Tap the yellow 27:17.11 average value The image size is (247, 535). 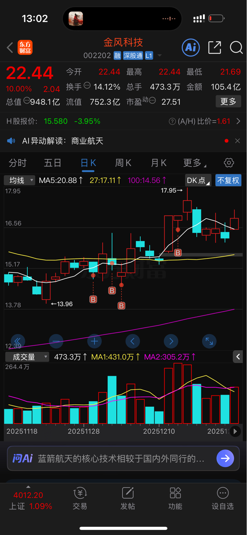(105, 180)
